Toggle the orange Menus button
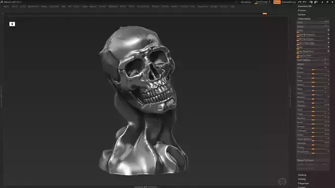 [x=277, y=2]
